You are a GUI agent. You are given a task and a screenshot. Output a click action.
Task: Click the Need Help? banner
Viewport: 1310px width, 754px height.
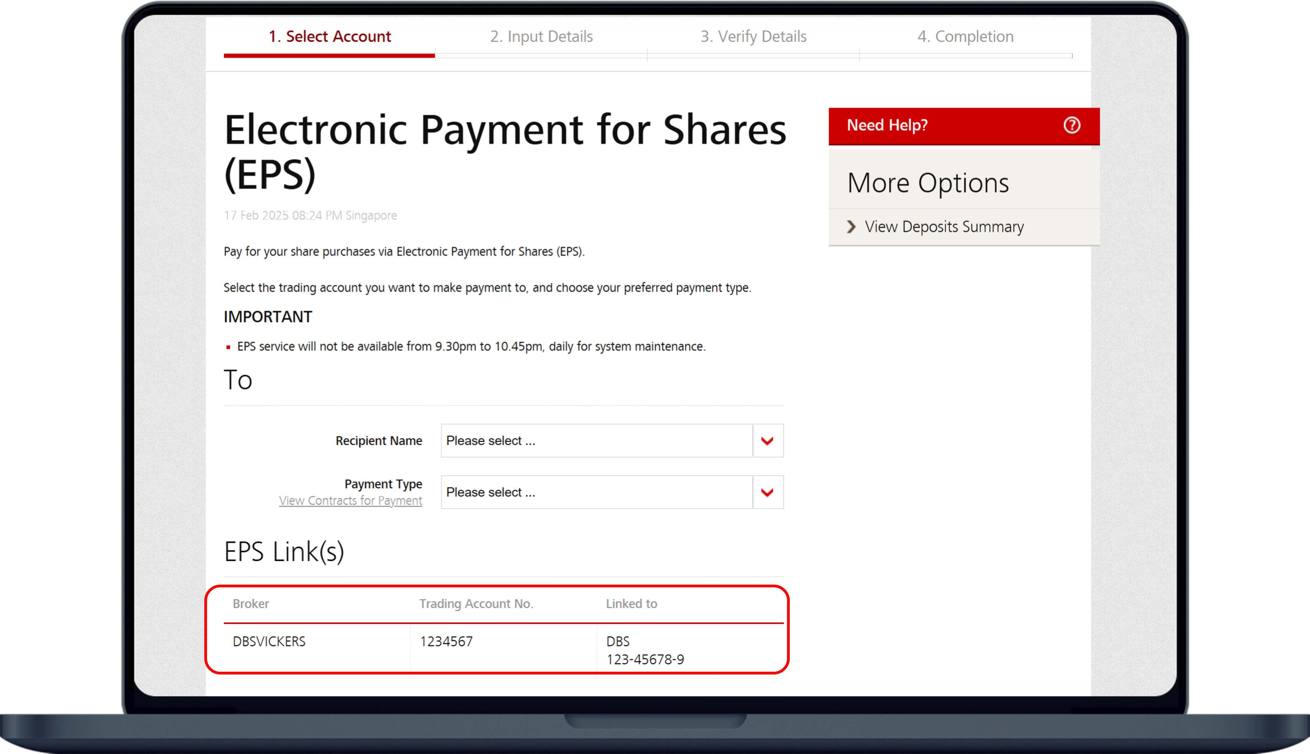pos(964,126)
